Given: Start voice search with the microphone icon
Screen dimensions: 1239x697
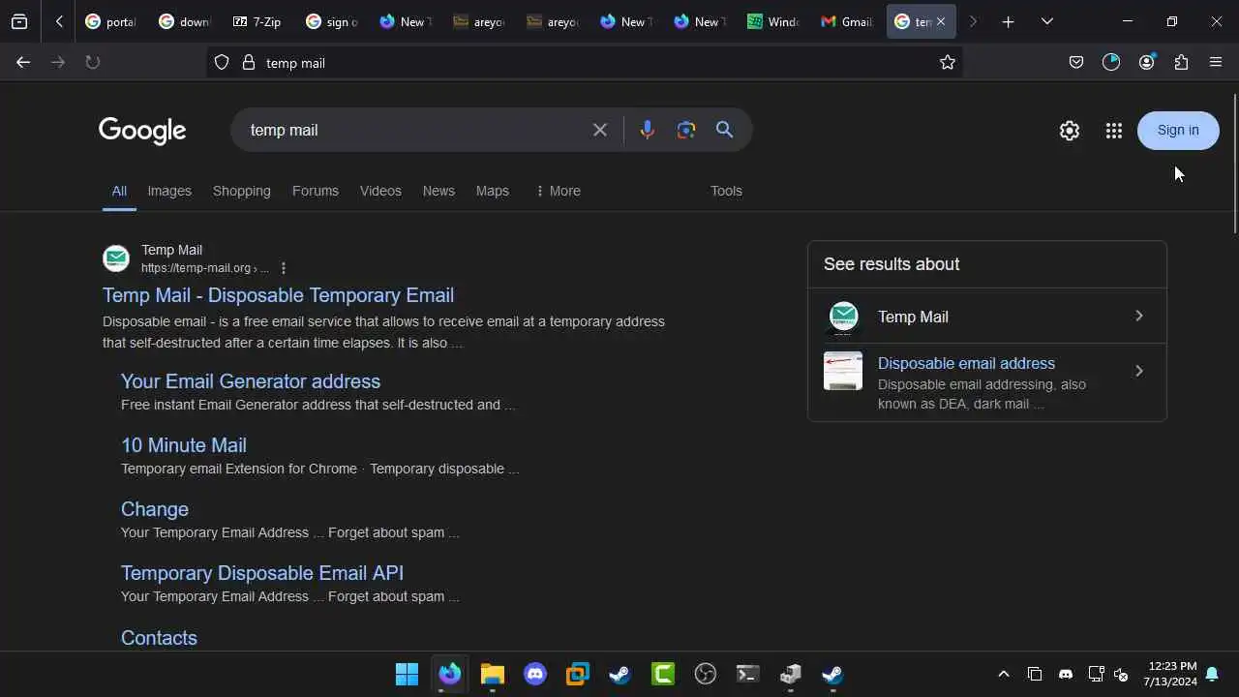Looking at the screenshot, I should (648, 130).
